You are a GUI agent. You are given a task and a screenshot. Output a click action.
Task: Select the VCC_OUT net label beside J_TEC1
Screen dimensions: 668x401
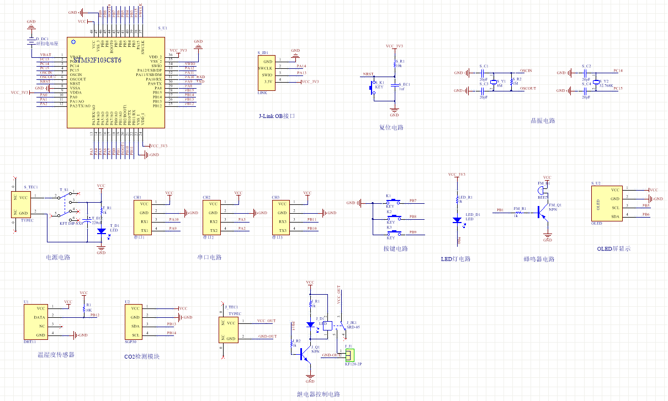pos(266,321)
